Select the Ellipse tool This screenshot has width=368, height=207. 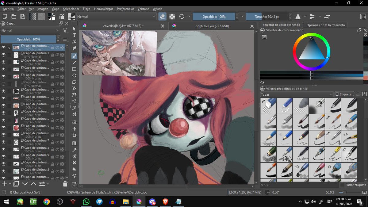click(x=74, y=75)
